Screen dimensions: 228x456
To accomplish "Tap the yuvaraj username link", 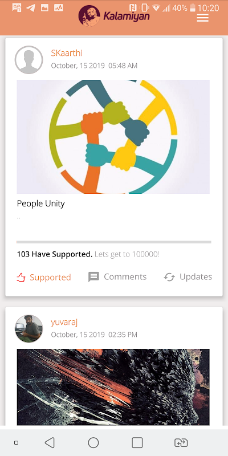I will point(64,322).
